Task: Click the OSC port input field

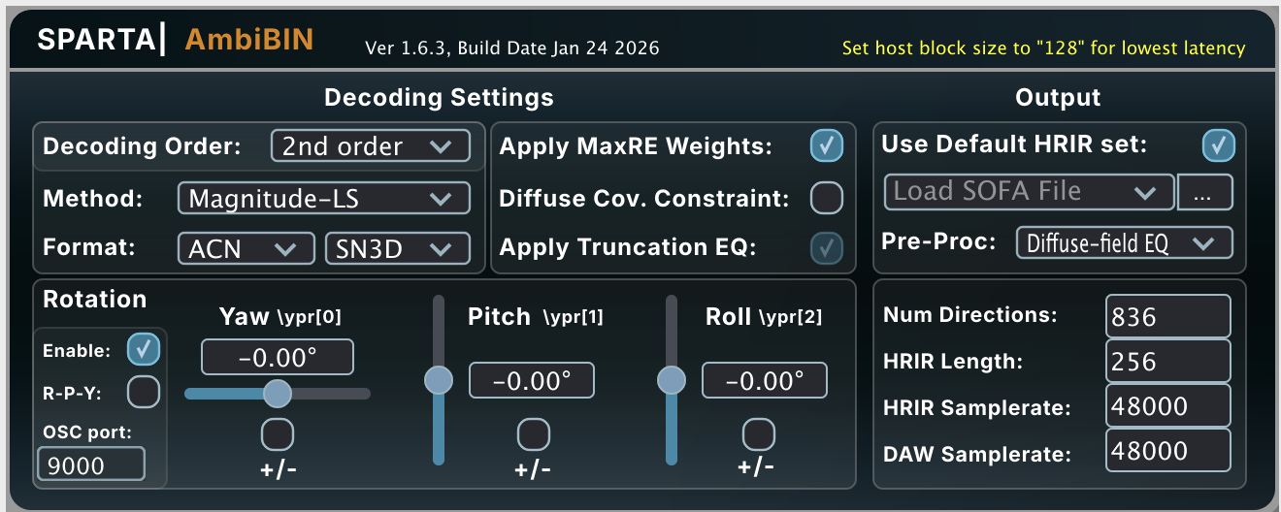Action: pyautogui.click(x=91, y=465)
